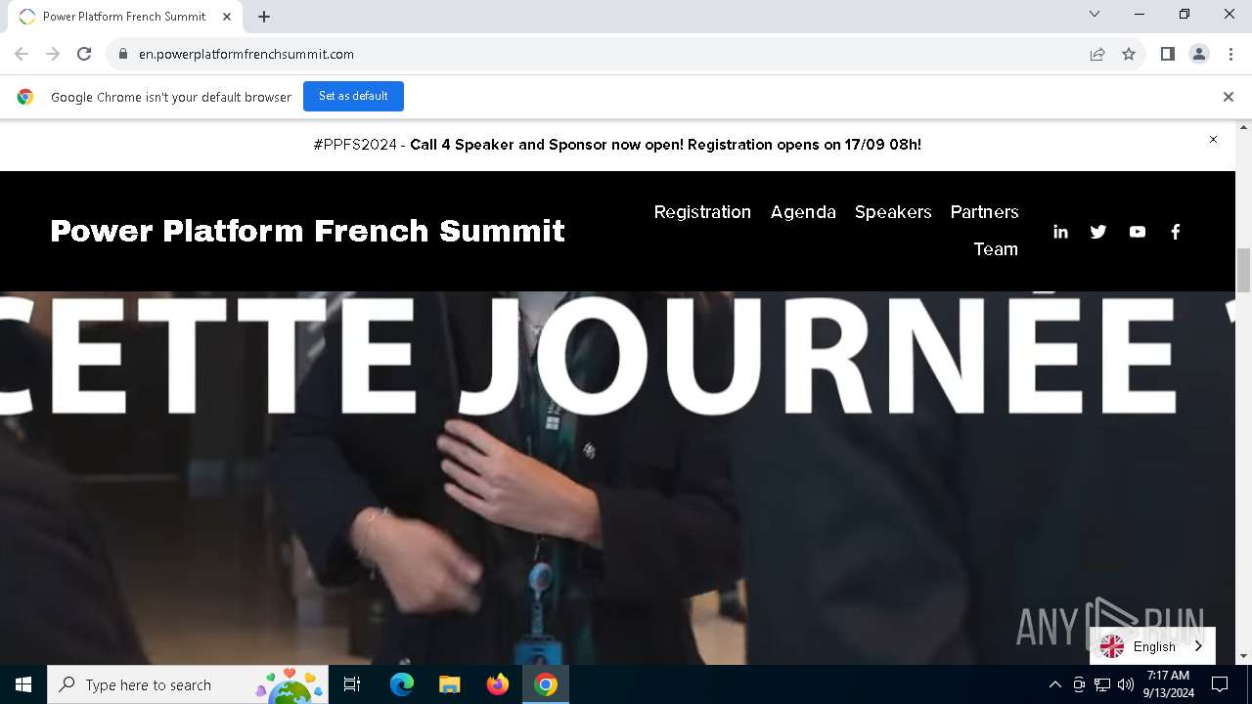Open the notification center icon

point(1220,684)
